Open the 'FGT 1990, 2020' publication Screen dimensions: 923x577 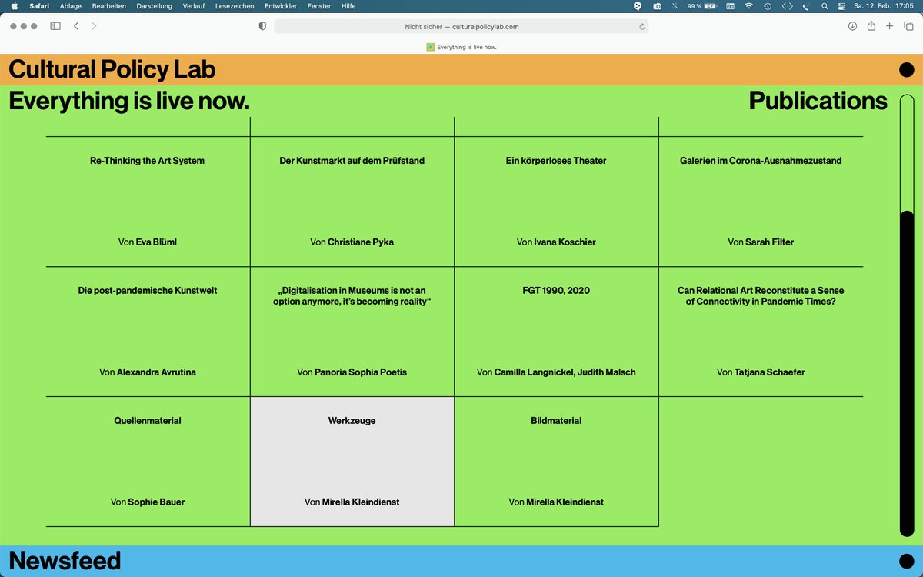pos(556,290)
